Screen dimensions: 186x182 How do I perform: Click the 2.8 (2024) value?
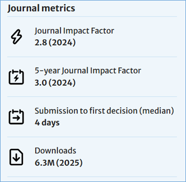(x=55, y=43)
